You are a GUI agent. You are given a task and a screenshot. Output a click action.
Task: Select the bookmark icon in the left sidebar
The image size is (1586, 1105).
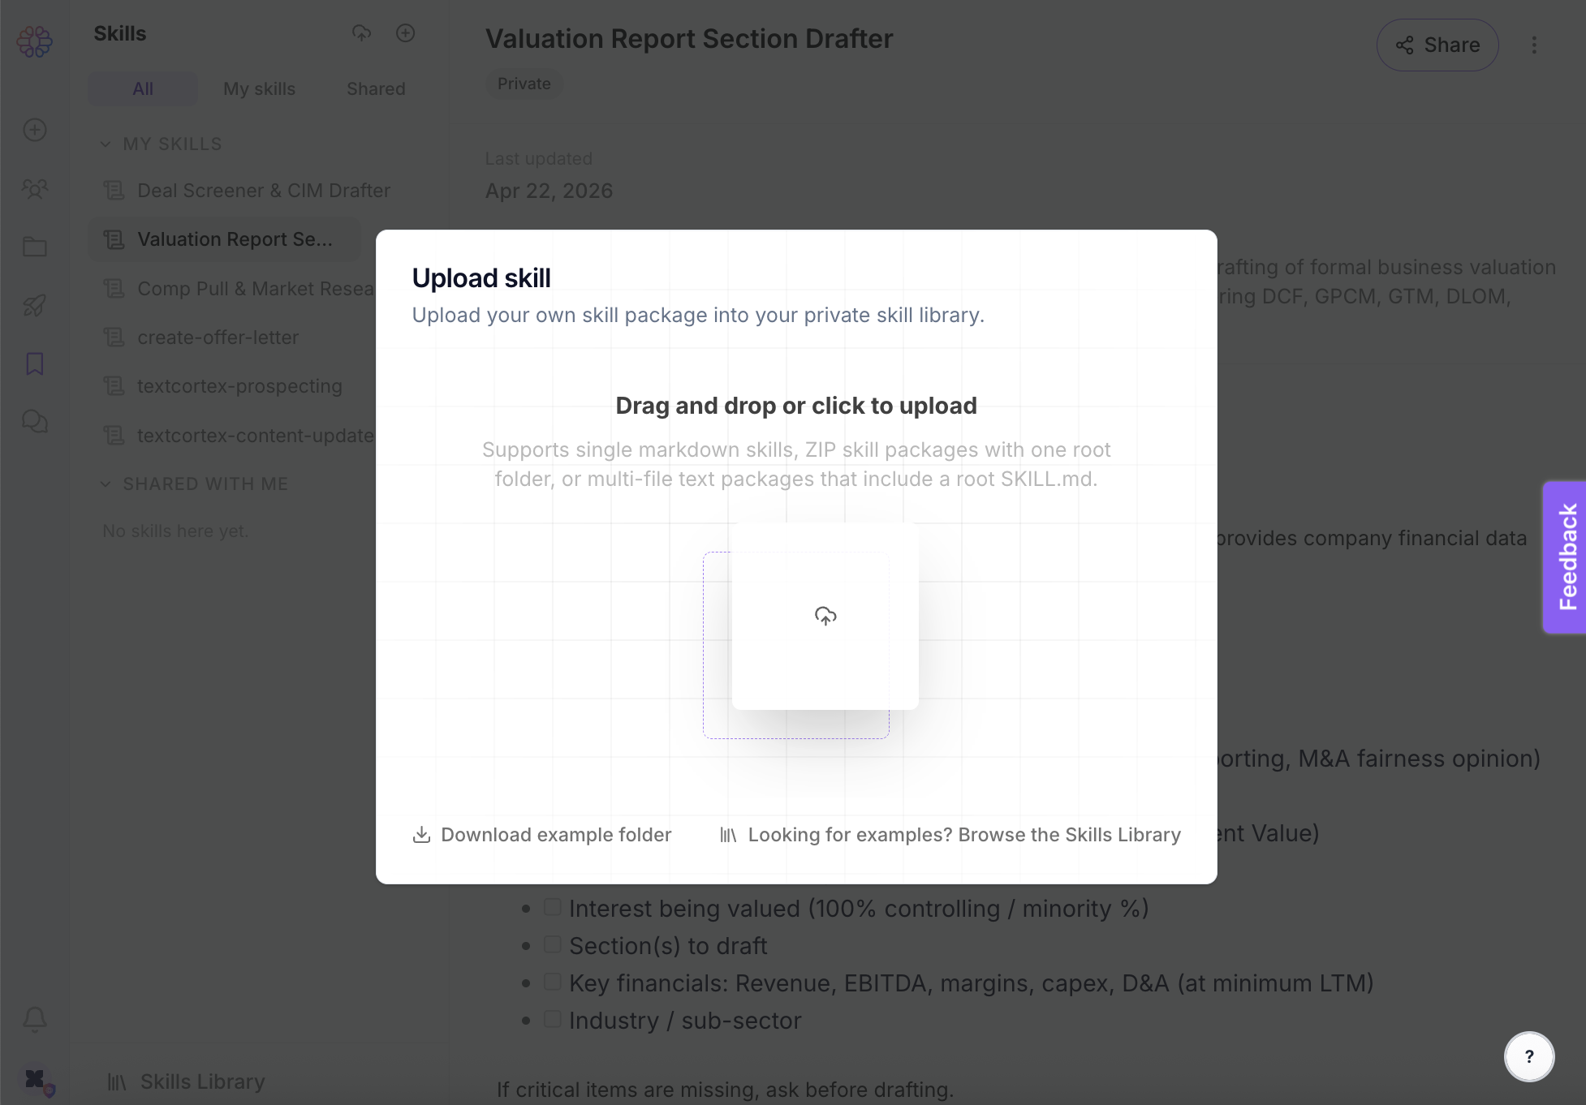34,363
